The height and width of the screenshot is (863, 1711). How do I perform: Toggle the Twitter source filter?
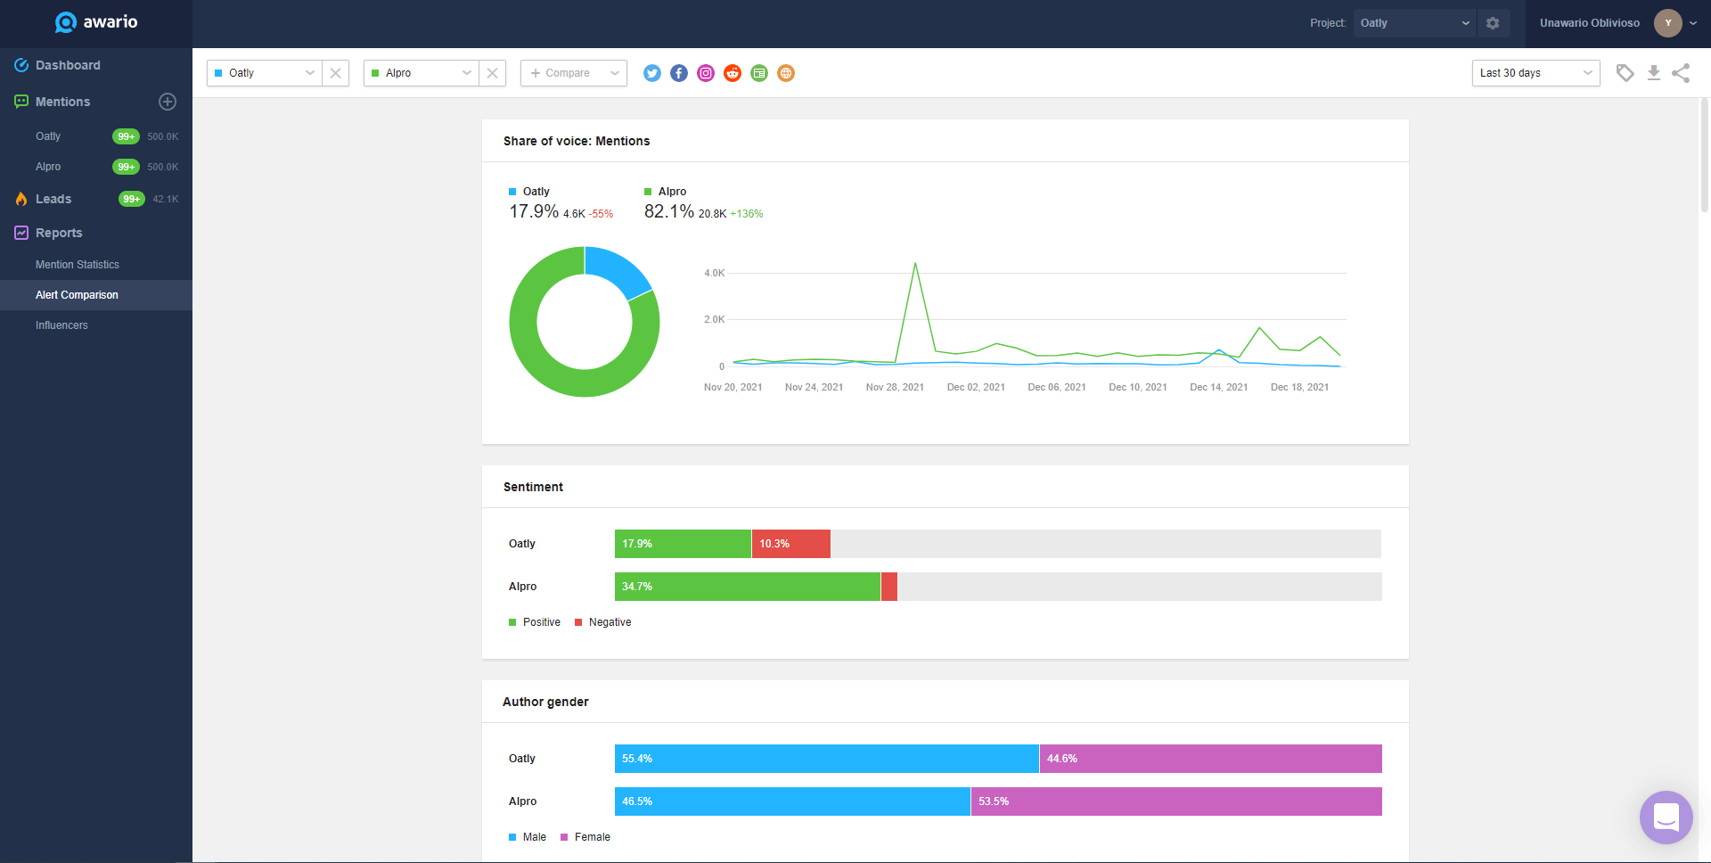pyautogui.click(x=652, y=73)
